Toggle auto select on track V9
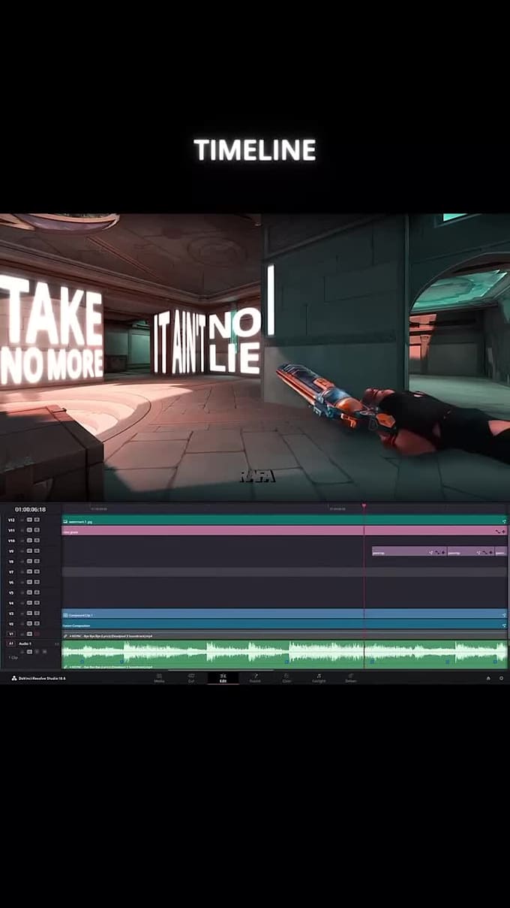 click(x=29, y=551)
